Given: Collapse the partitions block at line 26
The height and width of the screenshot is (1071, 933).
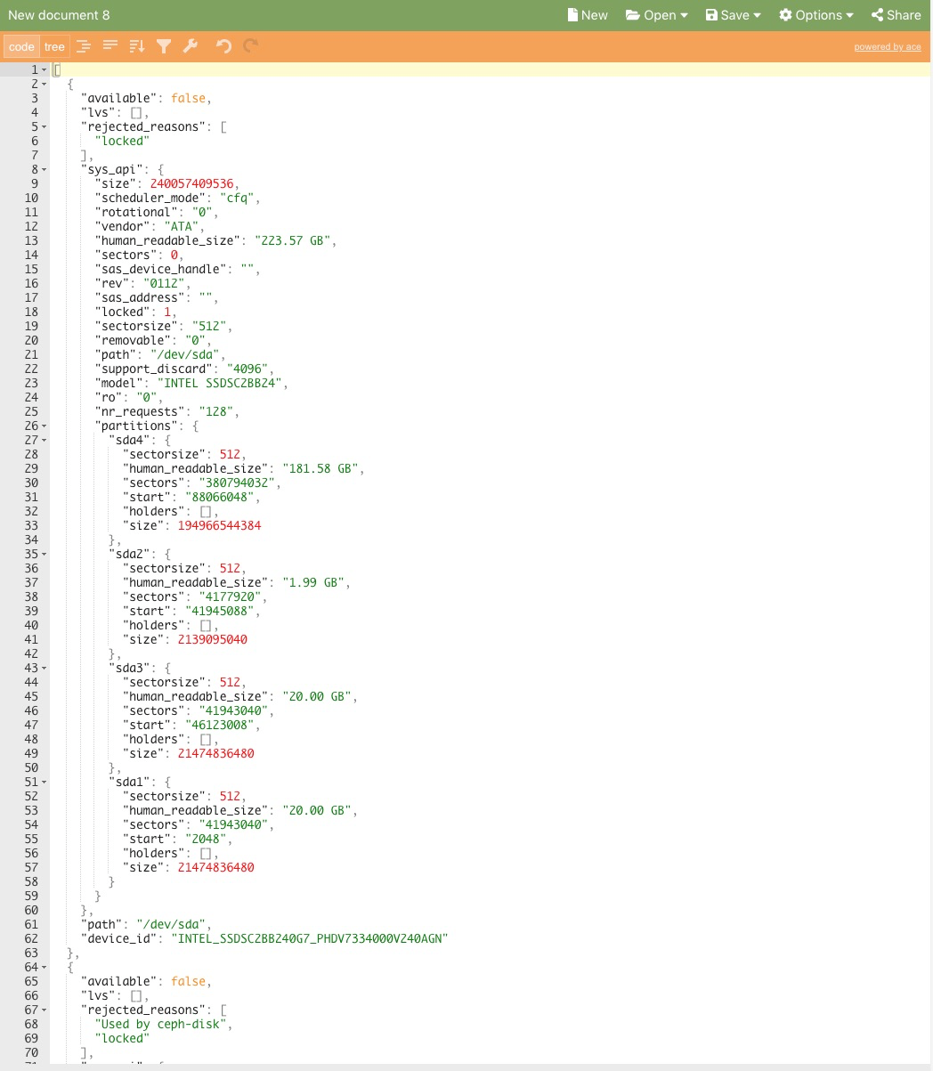Looking at the screenshot, I should 45,426.
